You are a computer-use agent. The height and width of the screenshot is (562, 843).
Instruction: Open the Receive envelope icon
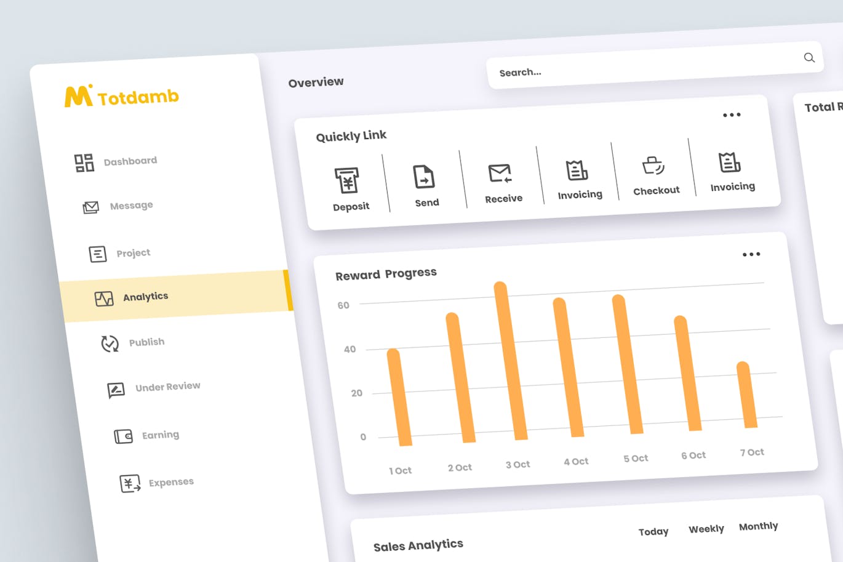(500, 174)
